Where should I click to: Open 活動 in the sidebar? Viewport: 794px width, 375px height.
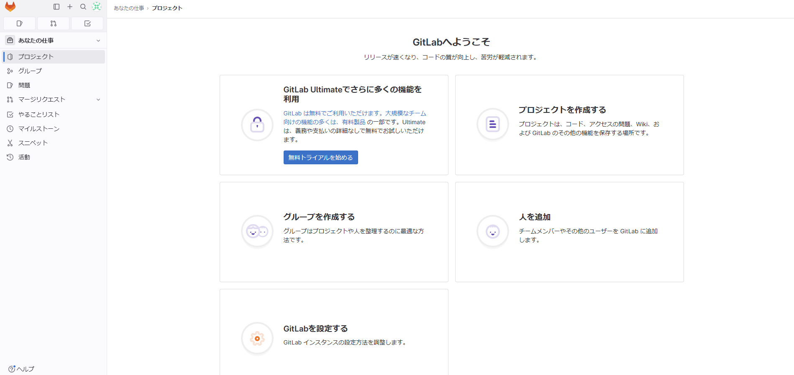click(54, 157)
